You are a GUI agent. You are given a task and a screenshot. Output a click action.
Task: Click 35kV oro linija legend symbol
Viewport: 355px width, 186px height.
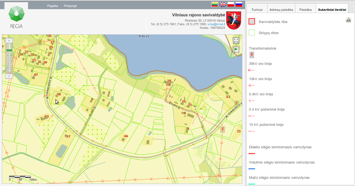pyautogui.click(x=252, y=70)
